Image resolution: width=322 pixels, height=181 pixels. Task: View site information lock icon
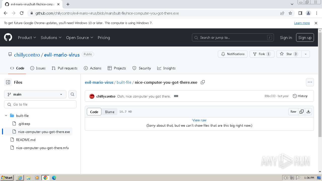pos(31,13)
